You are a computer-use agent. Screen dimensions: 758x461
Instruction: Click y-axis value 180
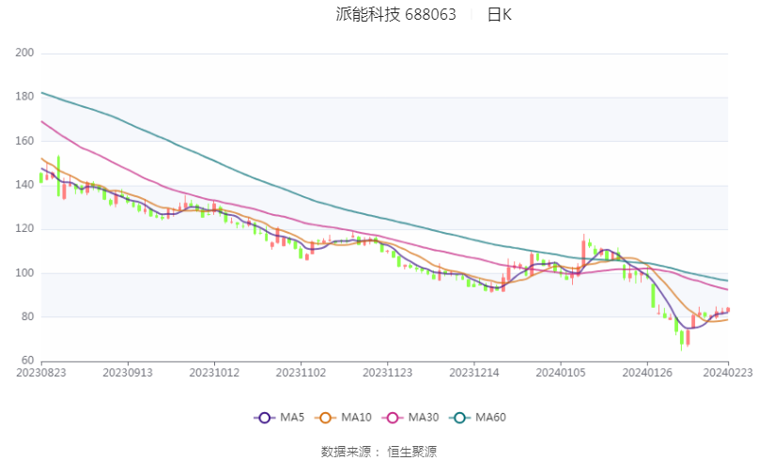pyautogui.click(x=24, y=97)
